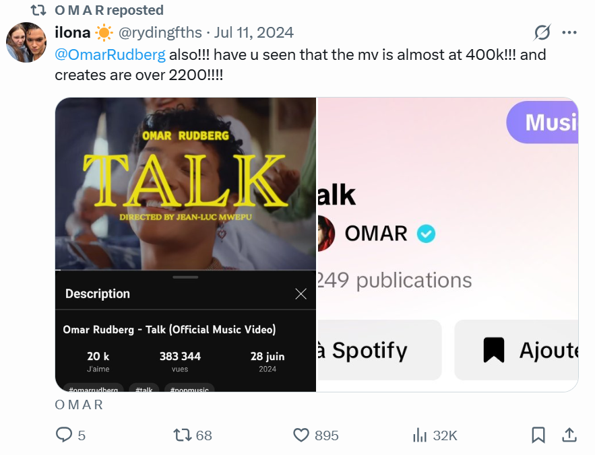Screen dimensions: 595x455
Task: Click the reply comment icon
Action: [x=64, y=435]
